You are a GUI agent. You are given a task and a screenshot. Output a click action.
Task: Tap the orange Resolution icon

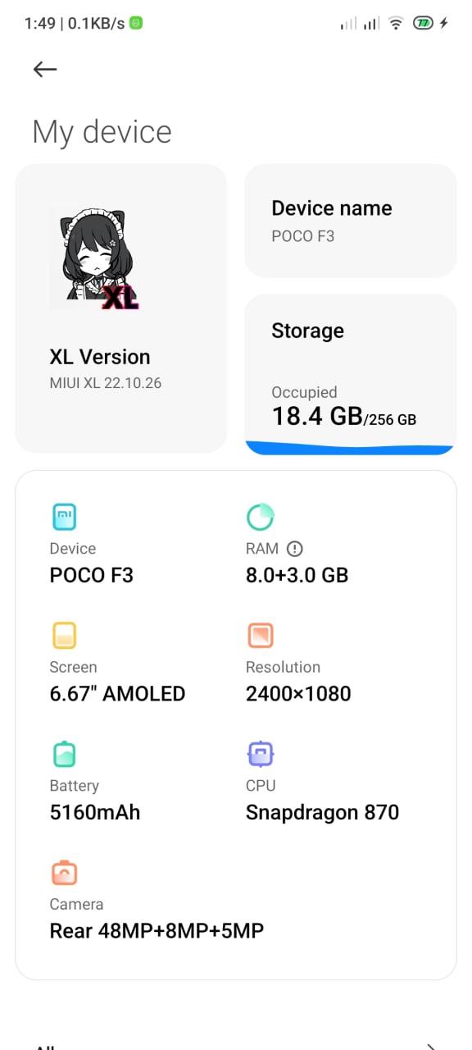click(x=261, y=636)
